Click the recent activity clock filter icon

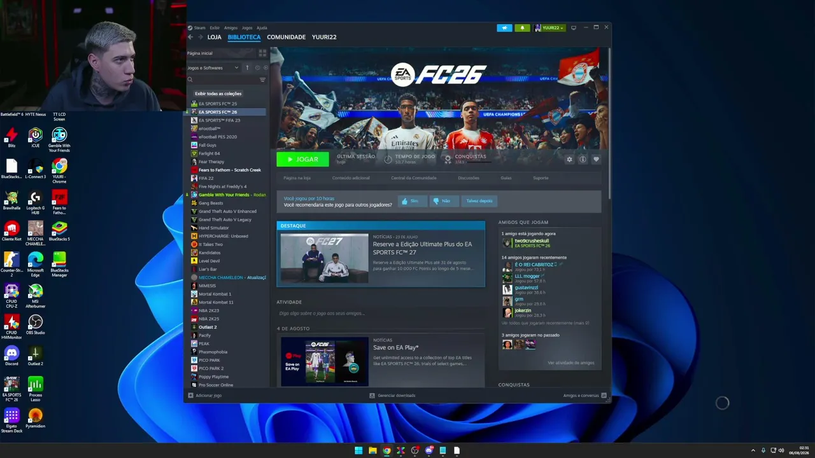pos(257,68)
